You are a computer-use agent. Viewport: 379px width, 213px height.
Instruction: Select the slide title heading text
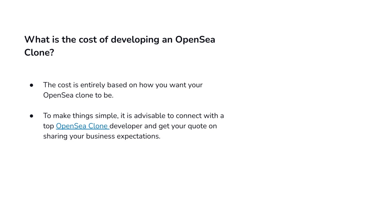click(120, 46)
